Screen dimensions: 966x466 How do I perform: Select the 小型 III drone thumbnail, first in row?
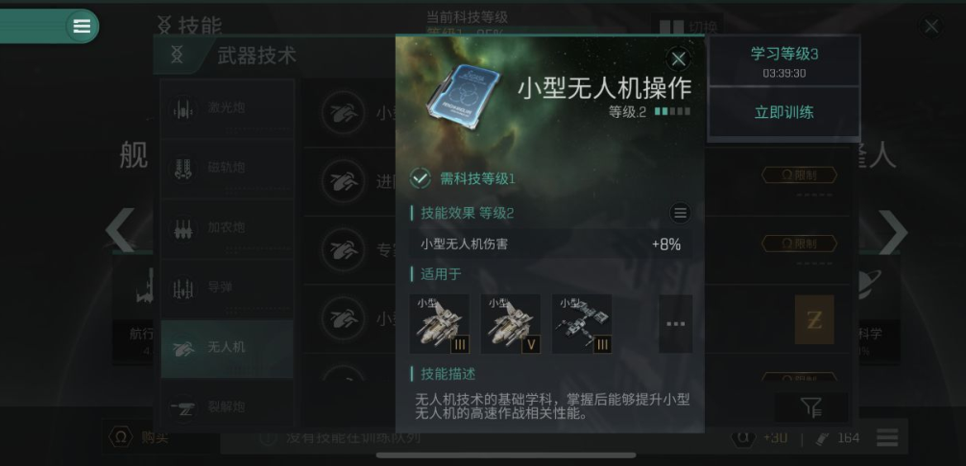(439, 324)
